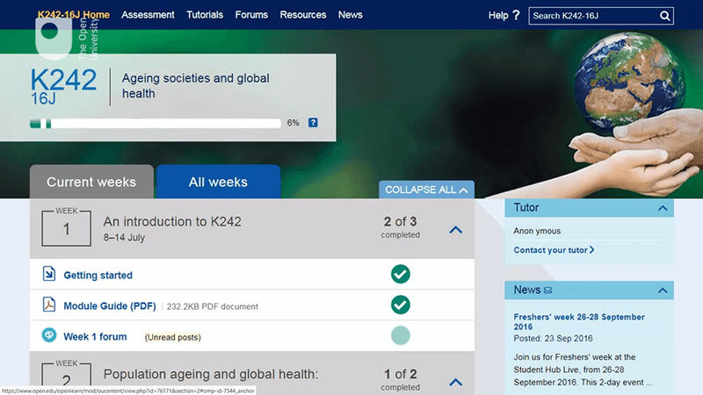Collapse the News panel
Image resolution: width=703 pixels, height=395 pixels.
(663, 291)
